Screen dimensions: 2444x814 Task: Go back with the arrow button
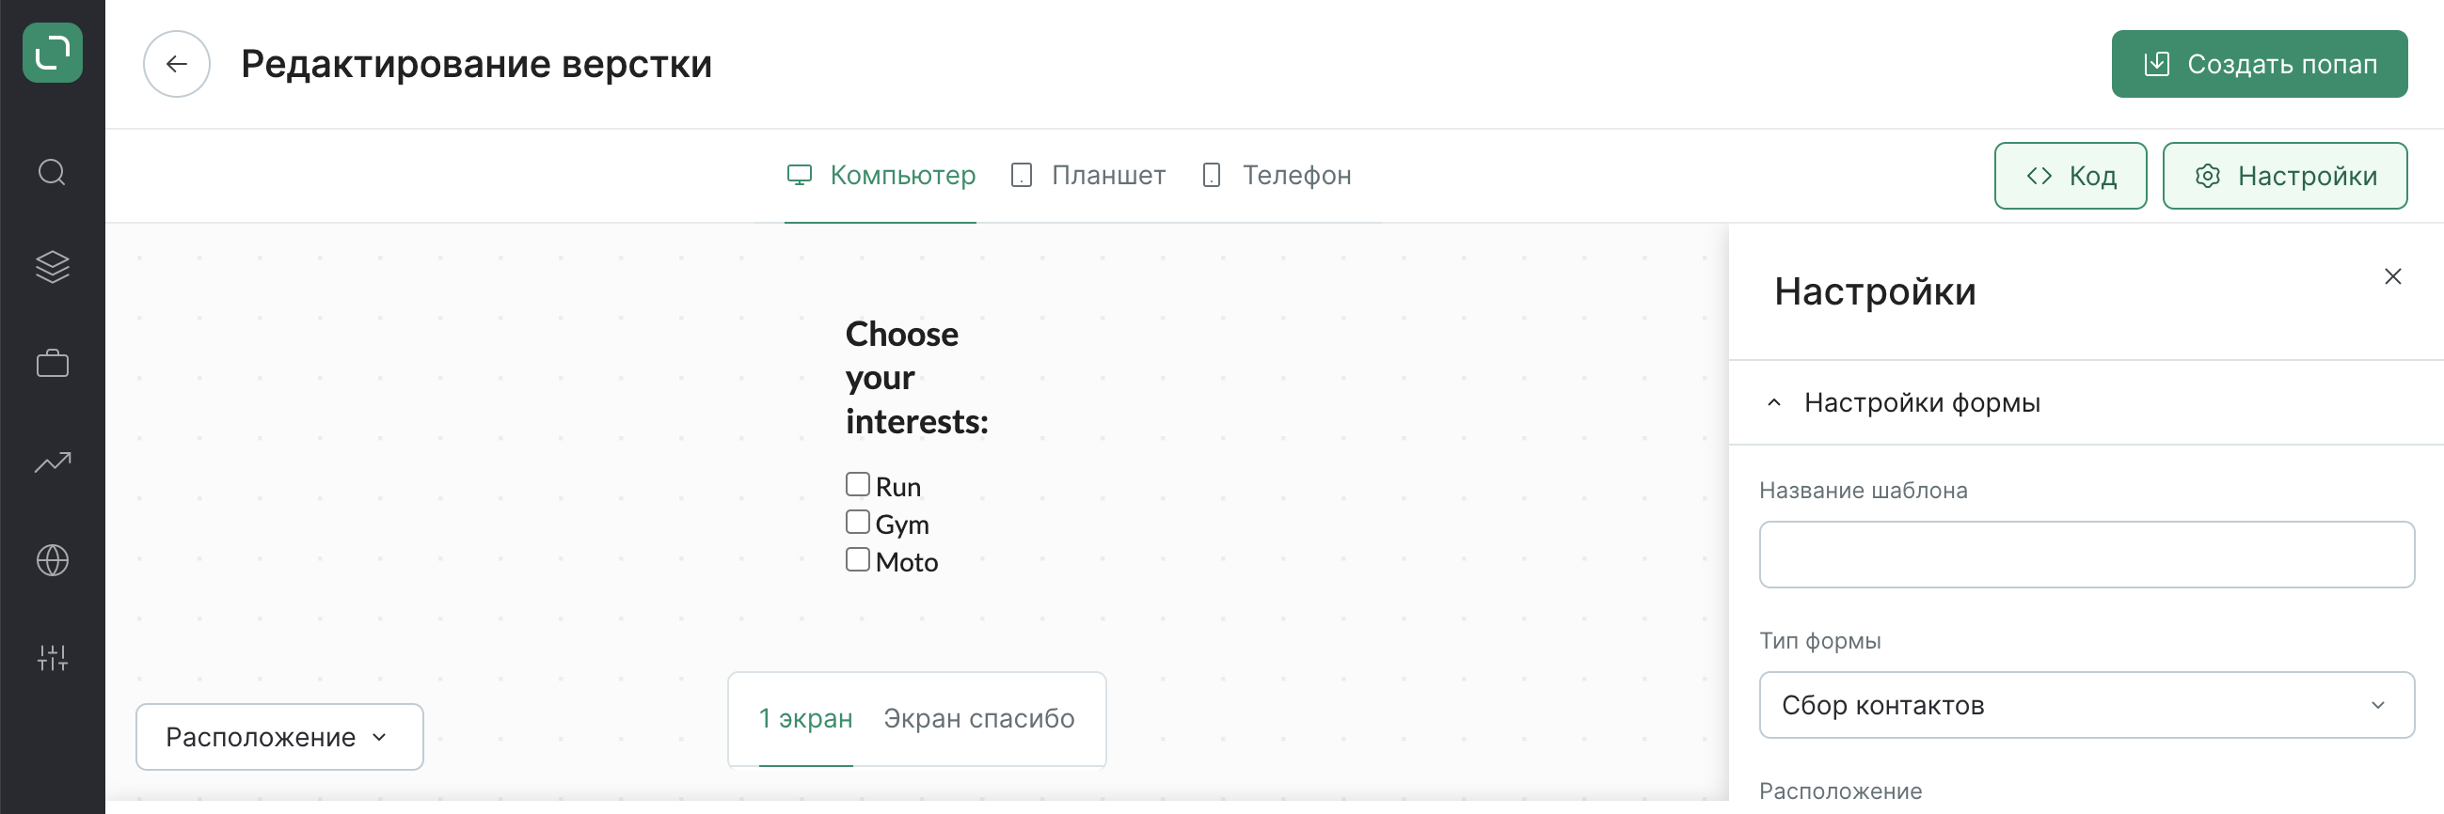pyautogui.click(x=177, y=64)
